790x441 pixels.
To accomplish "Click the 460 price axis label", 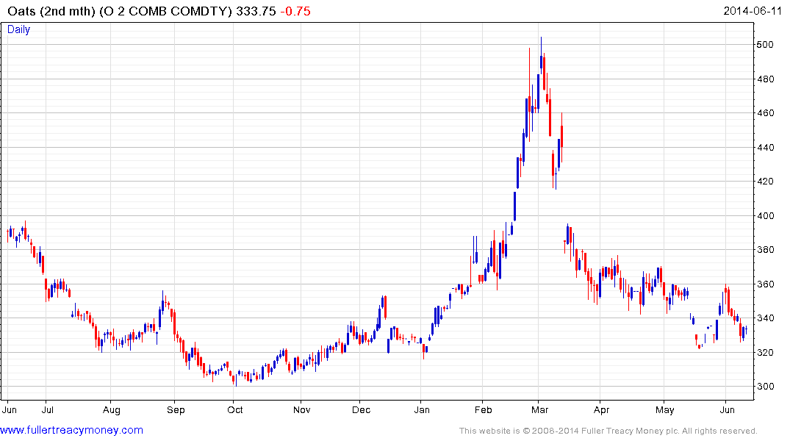I will click(x=765, y=113).
